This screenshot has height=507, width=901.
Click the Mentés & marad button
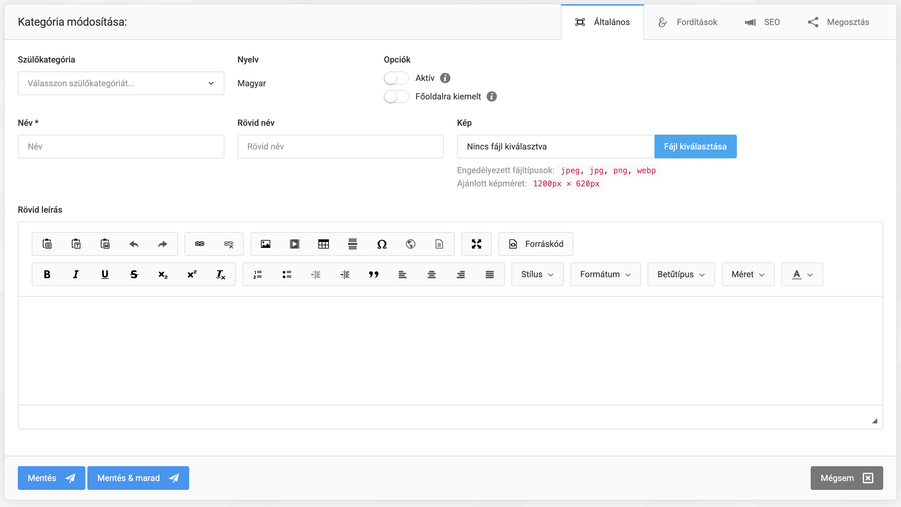138,478
